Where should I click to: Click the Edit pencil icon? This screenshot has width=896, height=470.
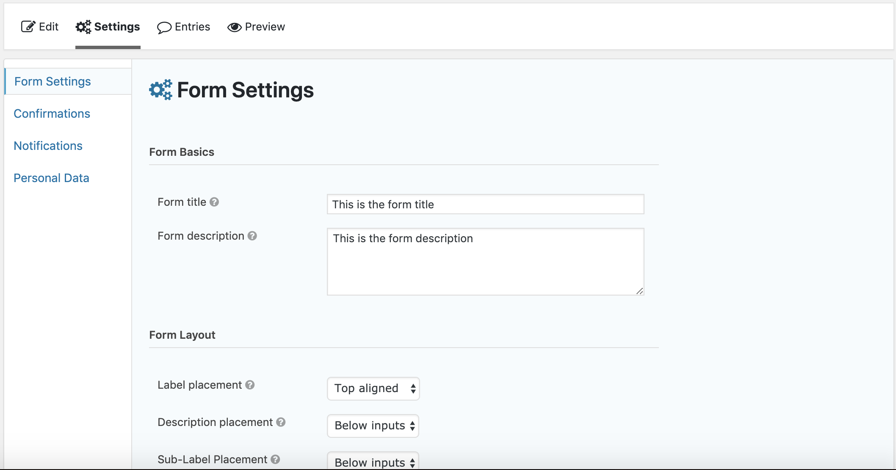[27, 26]
